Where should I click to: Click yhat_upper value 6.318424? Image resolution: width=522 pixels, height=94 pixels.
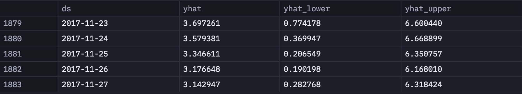[423, 84]
